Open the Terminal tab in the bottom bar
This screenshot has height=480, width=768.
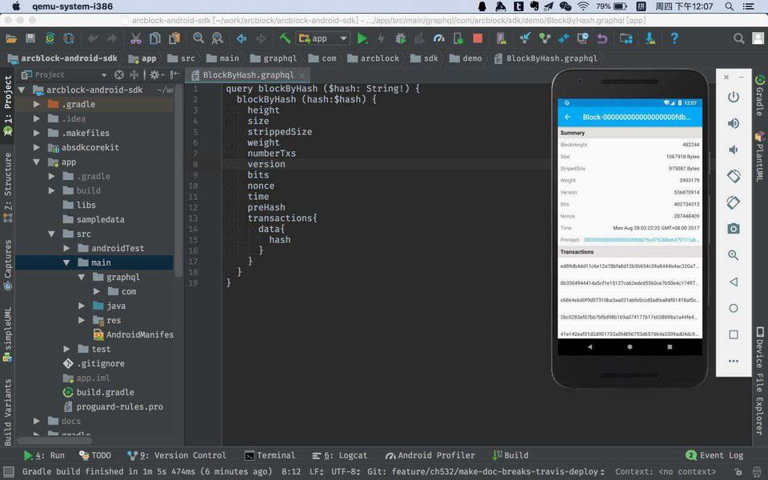pos(270,455)
